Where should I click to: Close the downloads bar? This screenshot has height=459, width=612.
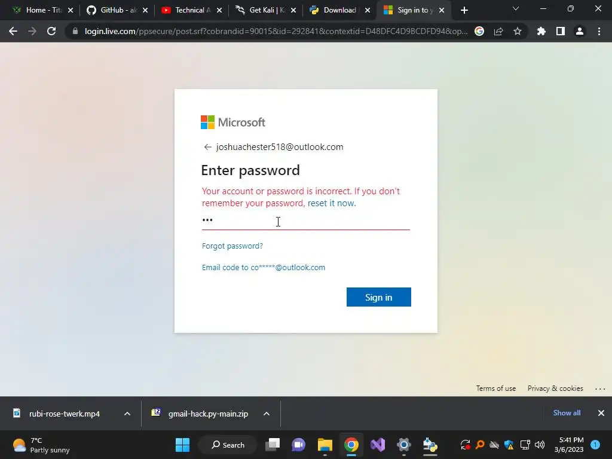(x=601, y=413)
